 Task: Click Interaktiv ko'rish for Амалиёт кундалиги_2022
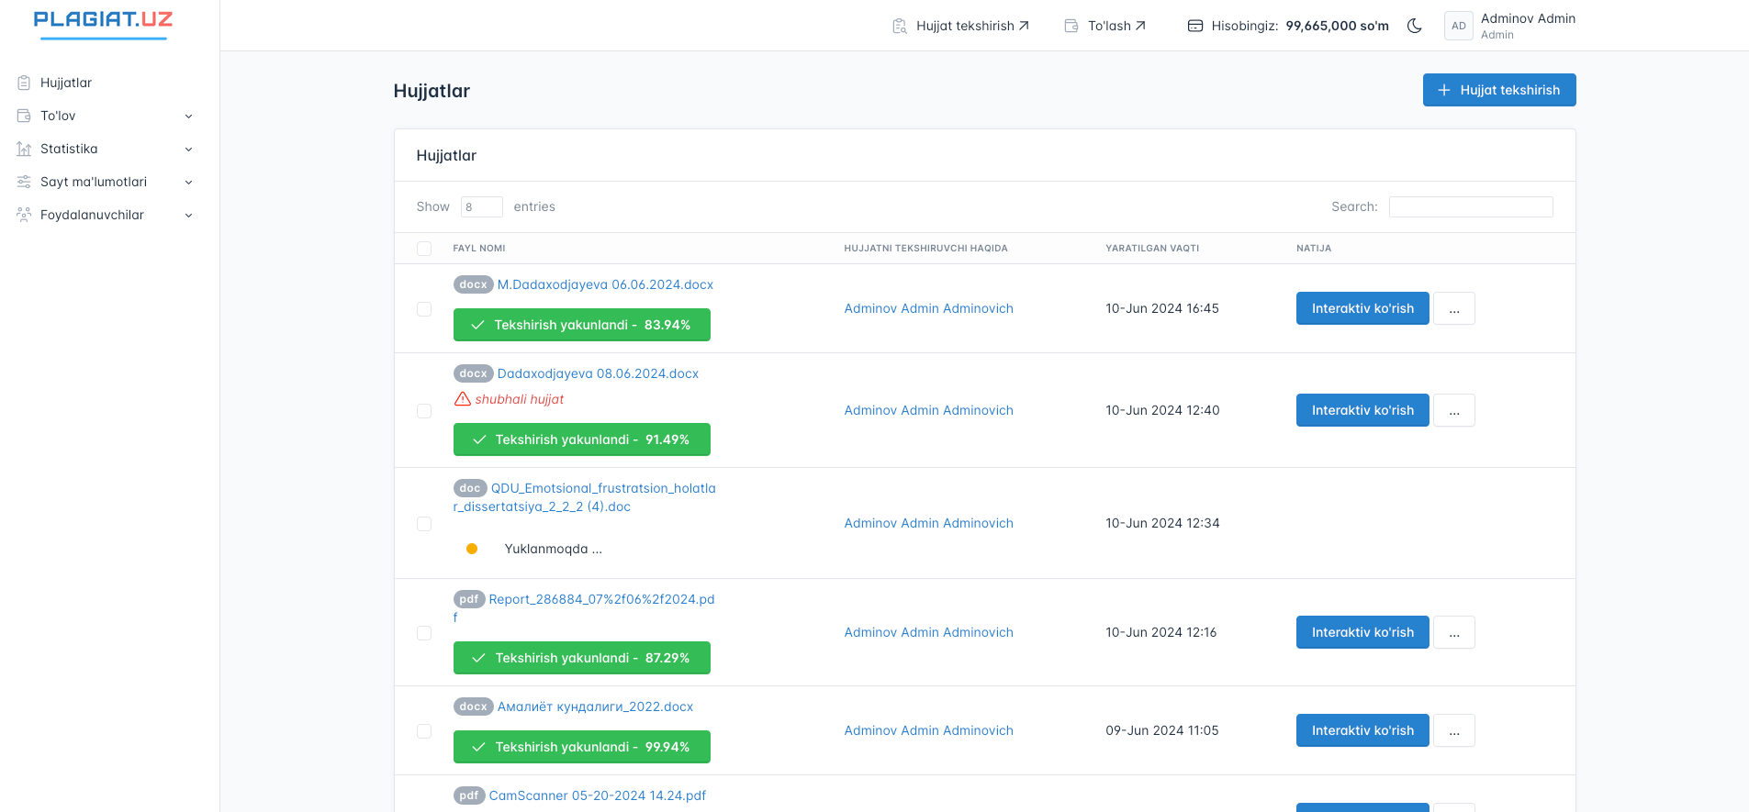click(1362, 730)
